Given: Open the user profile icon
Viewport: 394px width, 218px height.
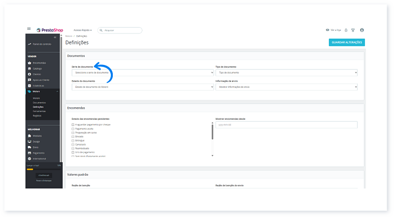Looking at the screenshot, I should pos(362,30).
